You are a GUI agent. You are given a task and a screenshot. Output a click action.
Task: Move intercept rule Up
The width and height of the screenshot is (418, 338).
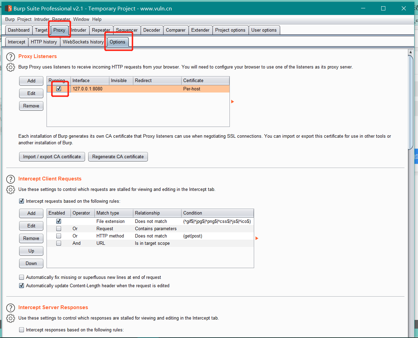[x=31, y=251]
